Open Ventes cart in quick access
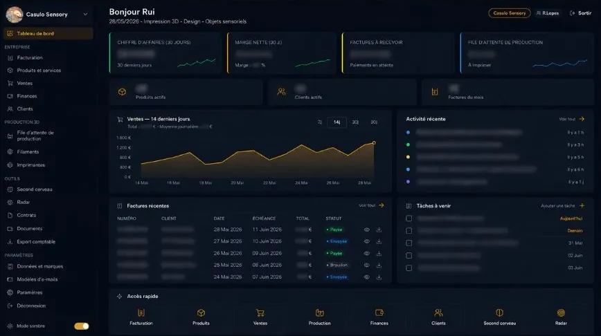601x336 pixels. 260,313
